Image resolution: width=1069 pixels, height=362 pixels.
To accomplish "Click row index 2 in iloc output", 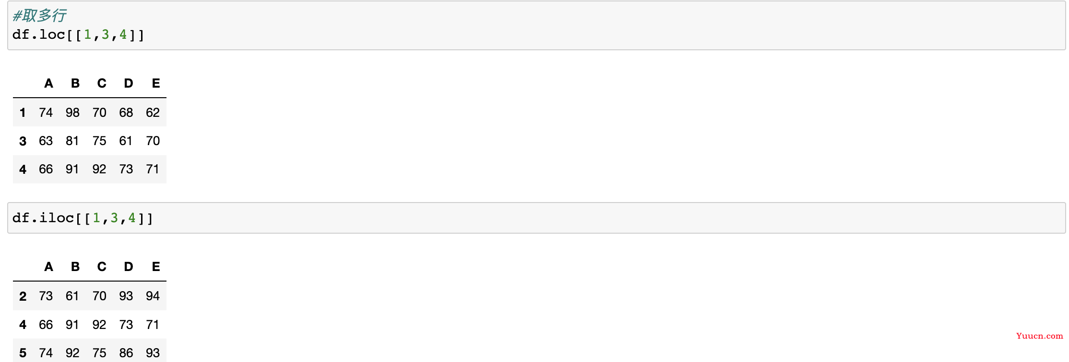I will 23,296.
